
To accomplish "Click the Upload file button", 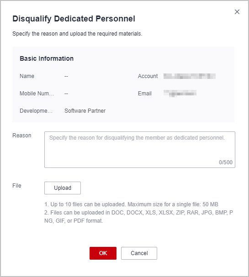I will pos(63,188).
